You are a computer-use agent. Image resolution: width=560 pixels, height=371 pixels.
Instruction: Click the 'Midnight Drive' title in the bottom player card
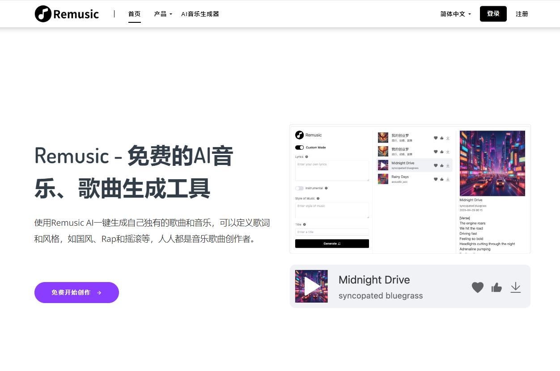click(x=374, y=280)
